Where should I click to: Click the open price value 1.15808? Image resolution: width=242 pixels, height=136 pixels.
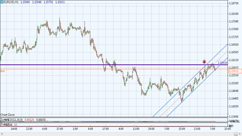25,2
